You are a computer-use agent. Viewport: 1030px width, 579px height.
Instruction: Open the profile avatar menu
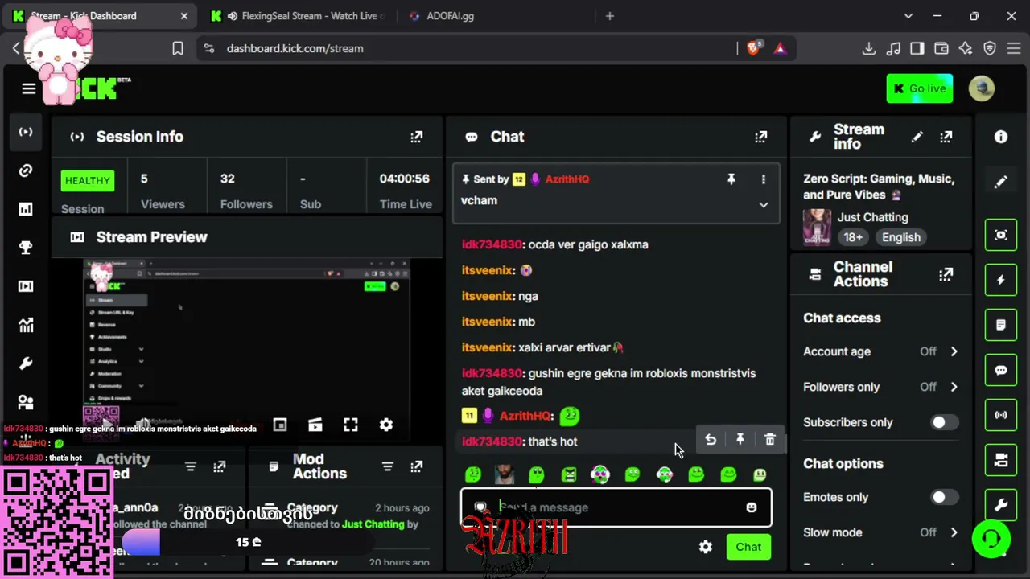point(981,88)
